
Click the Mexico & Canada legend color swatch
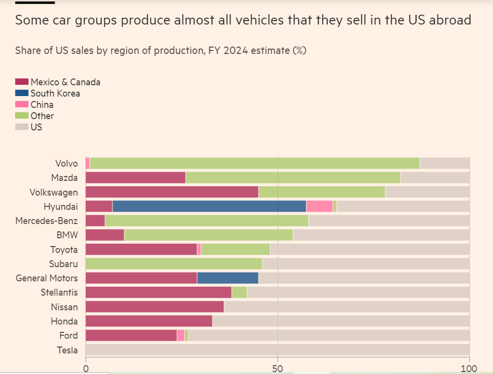coord(22,82)
